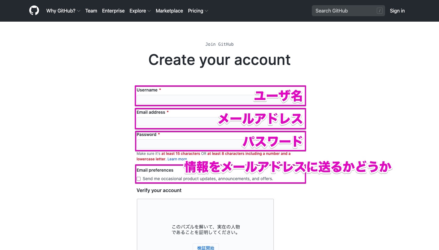Open the password Learn more link
This screenshot has height=250, width=439.
tap(177, 159)
